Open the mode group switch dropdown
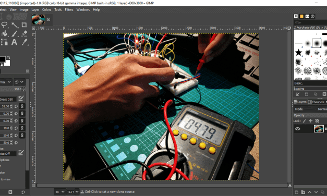 coord(19,82)
